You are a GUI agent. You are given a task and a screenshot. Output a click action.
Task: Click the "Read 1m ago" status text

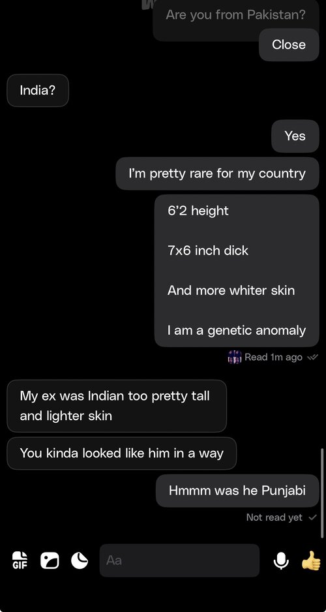pyautogui.click(x=273, y=357)
